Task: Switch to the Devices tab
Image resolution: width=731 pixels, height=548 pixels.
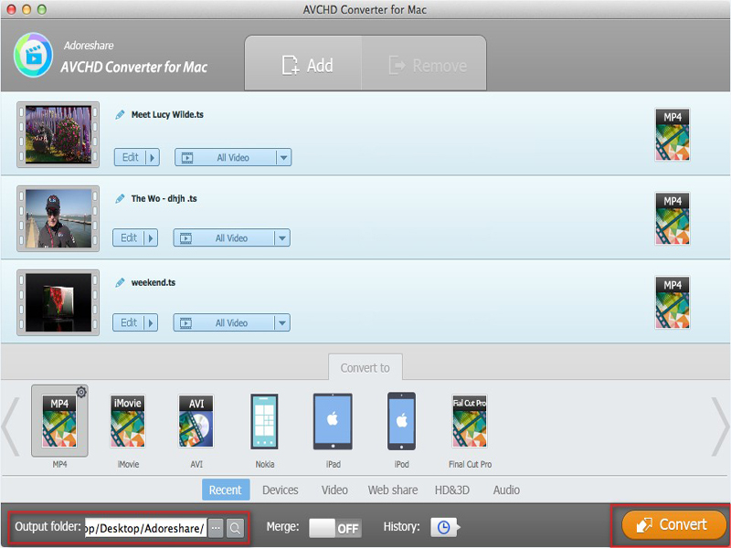Action: point(281,490)
